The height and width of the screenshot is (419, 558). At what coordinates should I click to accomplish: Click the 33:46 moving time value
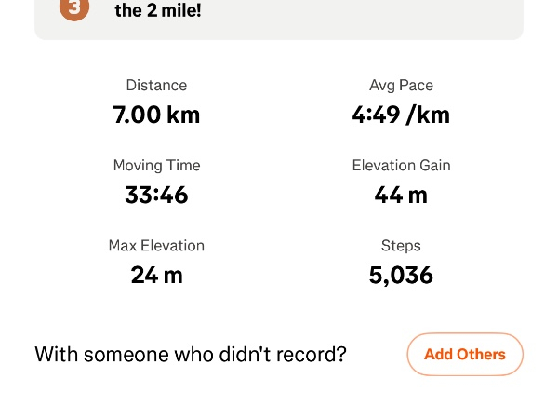pyautogui.click(x=156, y=195)
